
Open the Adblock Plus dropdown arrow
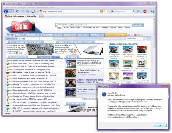(149, 11)
